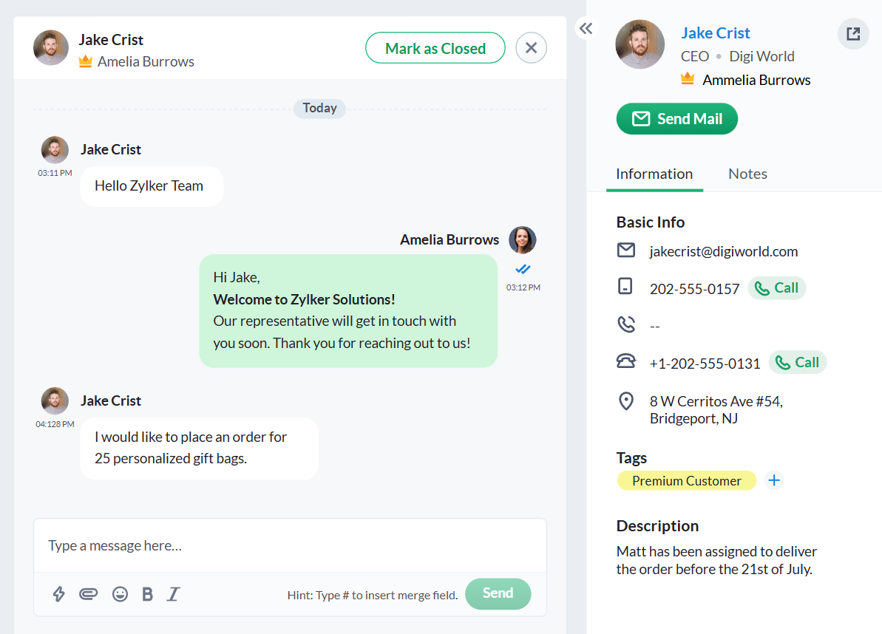Click Digi World company name

761,56
